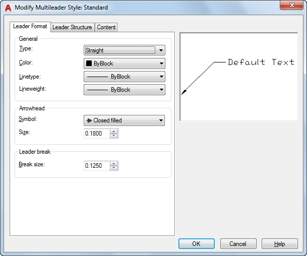Image resolution: width=307 pixels, height=256 pixels.
Task: Increase arrowhead Size with up arrow
Action: [x=114, y=132]
